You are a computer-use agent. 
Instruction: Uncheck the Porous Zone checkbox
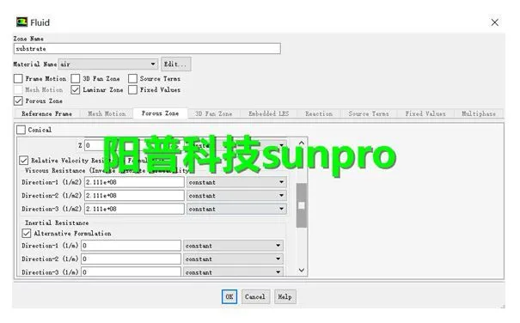(18, 101)
